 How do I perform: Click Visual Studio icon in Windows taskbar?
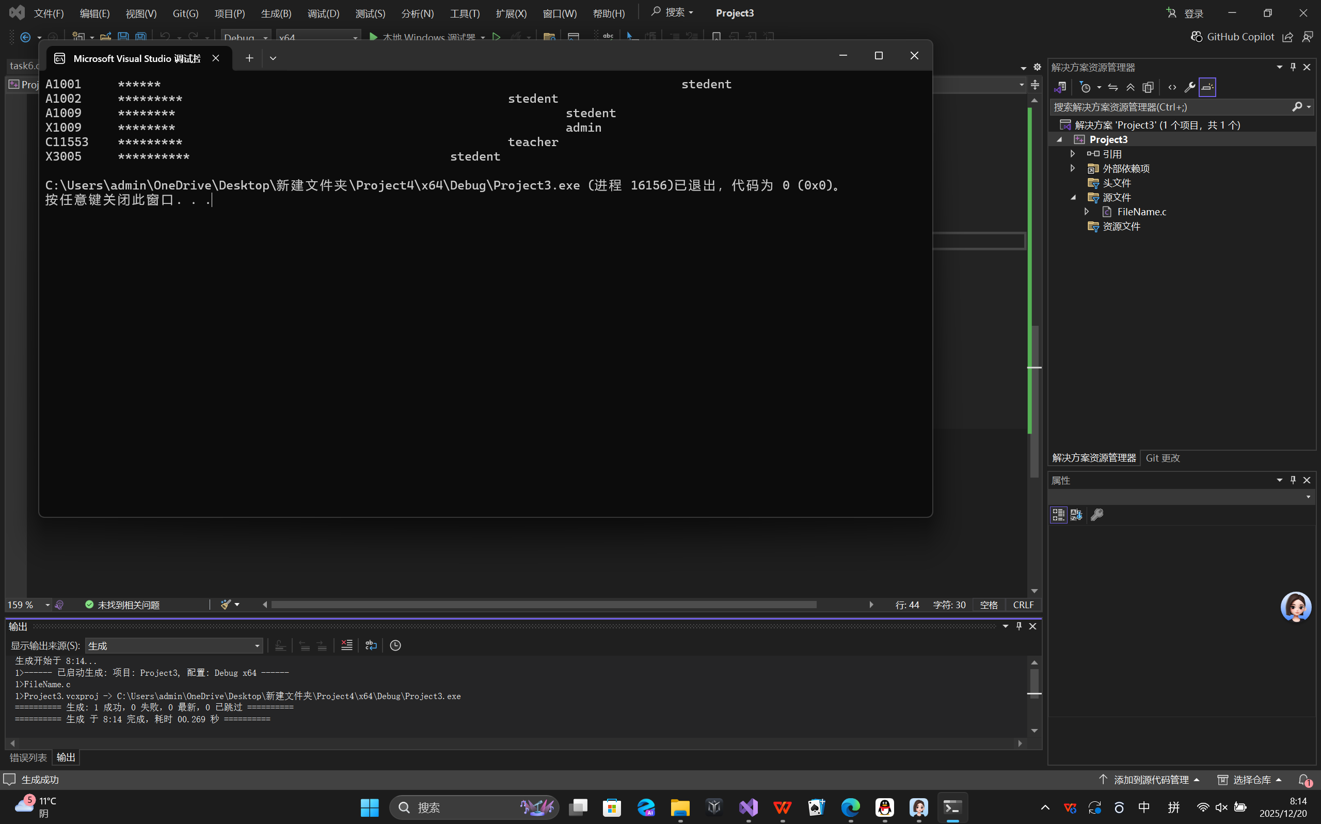click(x=749, y=807)
